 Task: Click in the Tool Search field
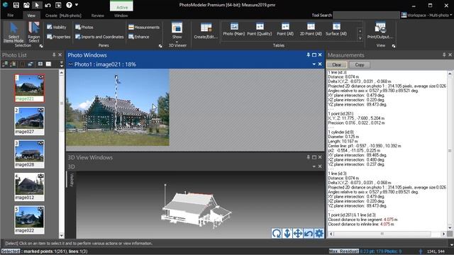click(x=366, y=15)
